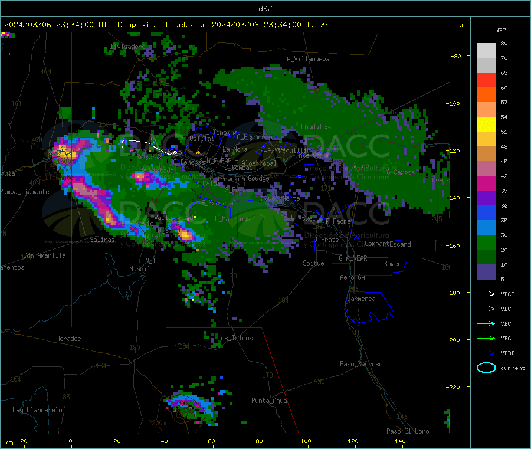Click the 'Cda_Amarilla' map label
Viewport: 531px width, 449px height.
pos(44,255)
